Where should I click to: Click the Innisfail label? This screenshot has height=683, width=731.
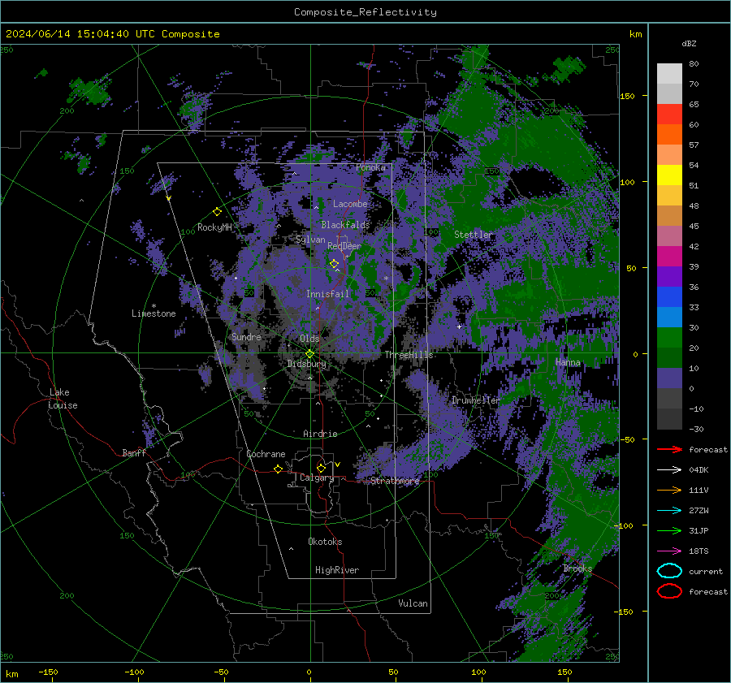pyautogui.click(x=327, y=294)
